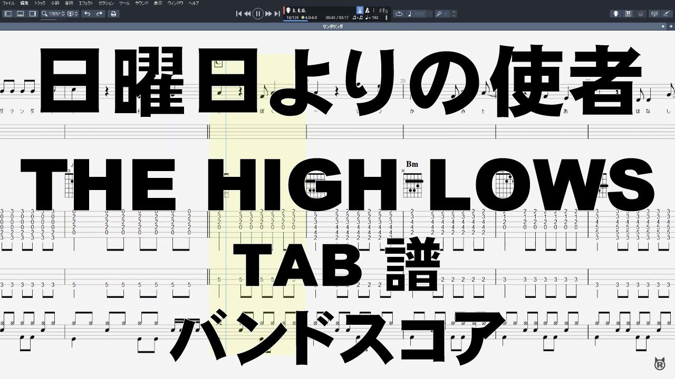
Task: Toggle the right inspector panel
Action: click(x=33, y=14)
